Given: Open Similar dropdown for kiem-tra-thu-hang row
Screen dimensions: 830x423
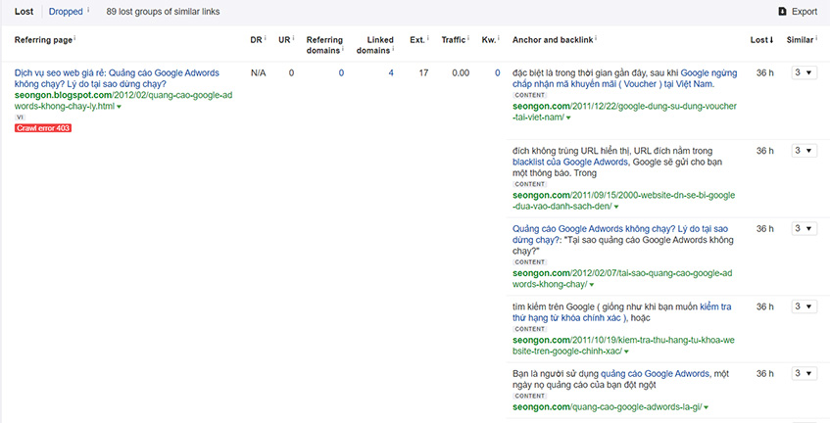Looking at the screenshot, I should coord(804,306).
